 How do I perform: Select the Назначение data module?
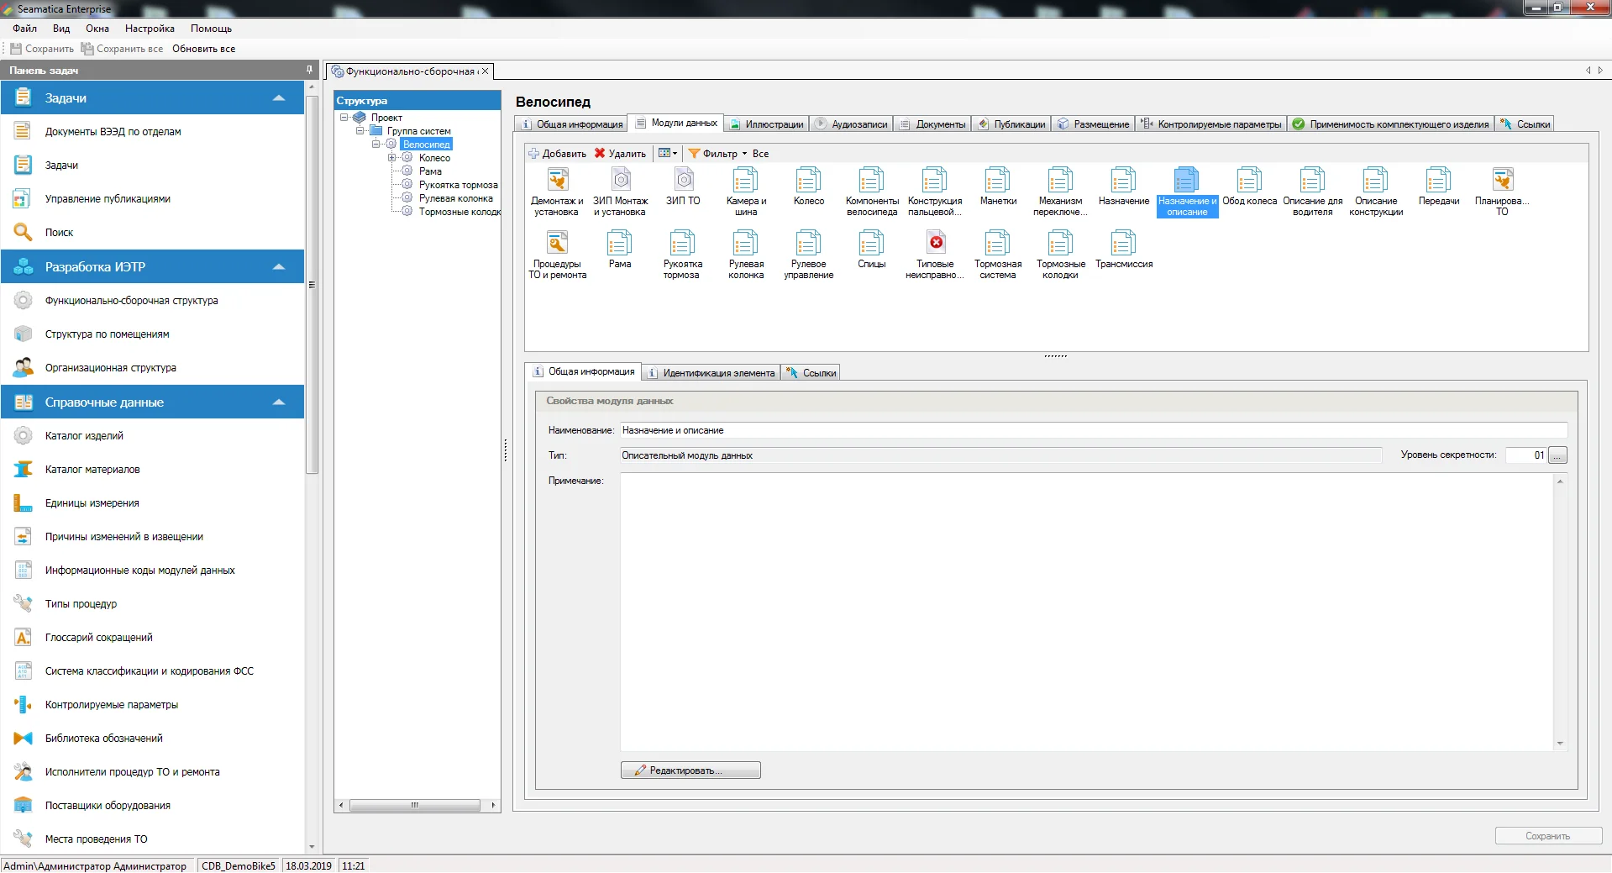[x=1124, y=187]
